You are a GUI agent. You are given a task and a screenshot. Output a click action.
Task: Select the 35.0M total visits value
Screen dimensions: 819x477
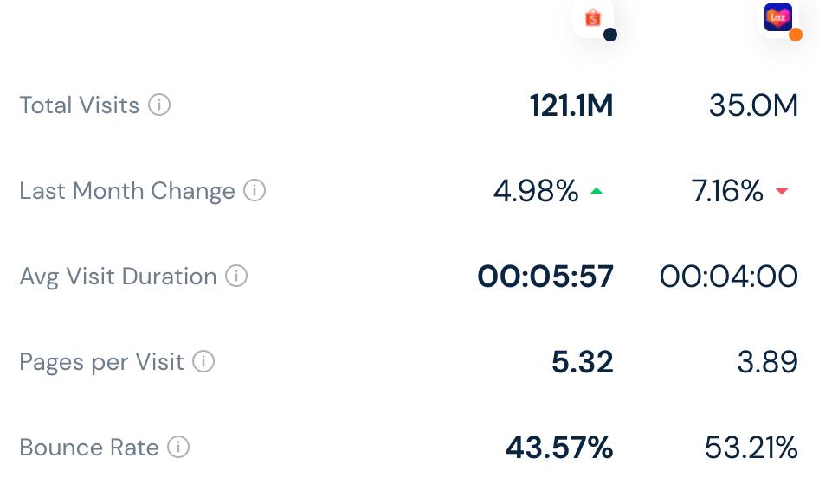[x=753, y=105]
